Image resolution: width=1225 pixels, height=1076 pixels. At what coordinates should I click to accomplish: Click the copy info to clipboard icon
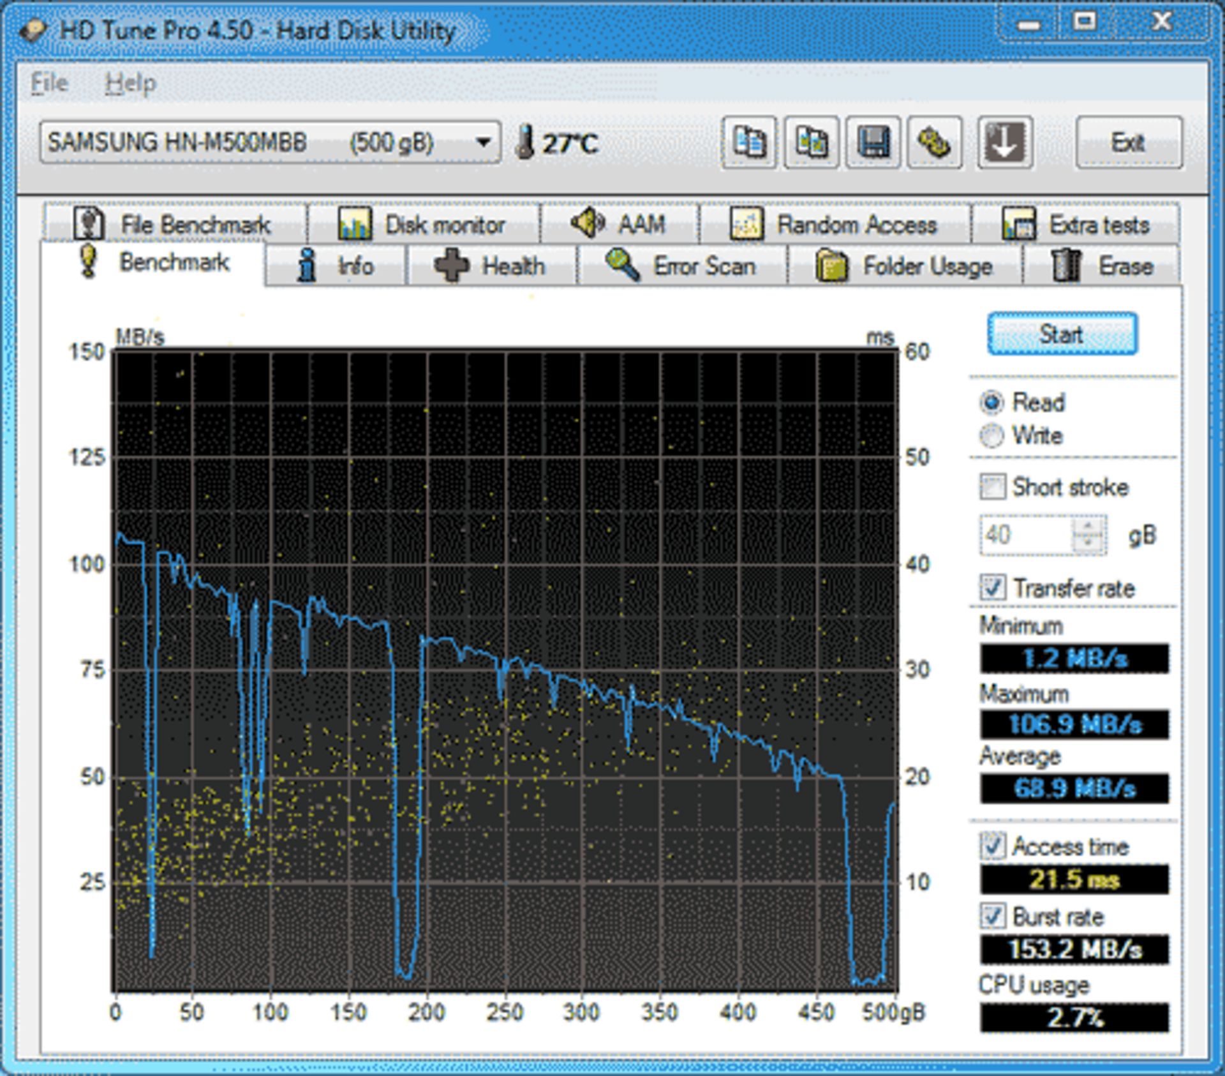pyautogui.click(x=749, y=142)
